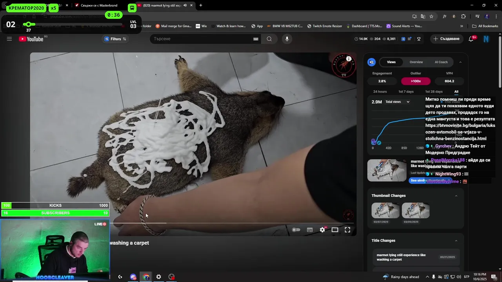Show hidden system tray icons chevron
This screenshot has height=282, width=502.
coord(427,277)
